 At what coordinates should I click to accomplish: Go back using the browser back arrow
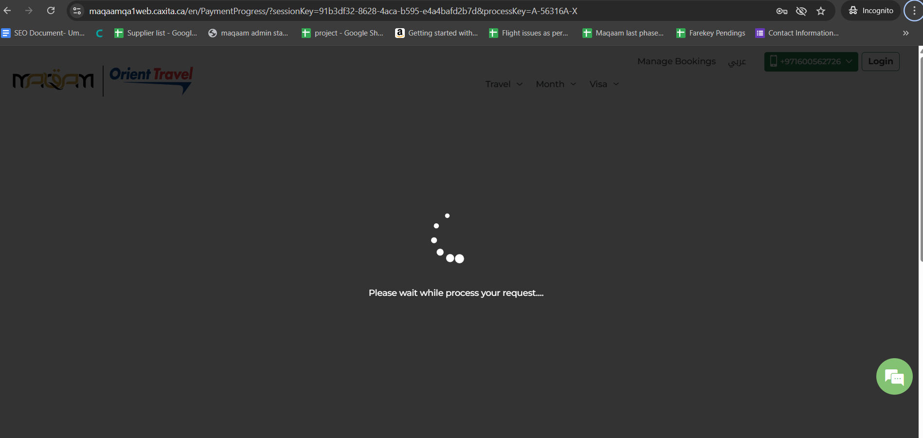point(7,11)
